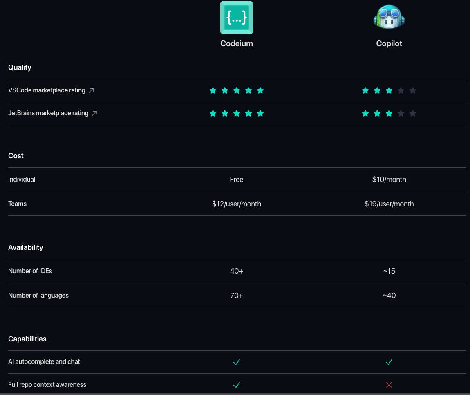The height and width of the screenshot is (395, 470).
Task: Click the 'Free' individual price for Codeium
Action: pos(237,180)
